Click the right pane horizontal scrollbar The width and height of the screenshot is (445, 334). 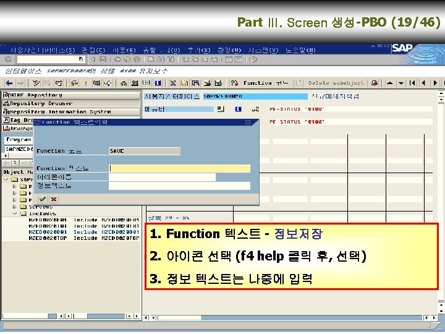click(x=290, y=317)
